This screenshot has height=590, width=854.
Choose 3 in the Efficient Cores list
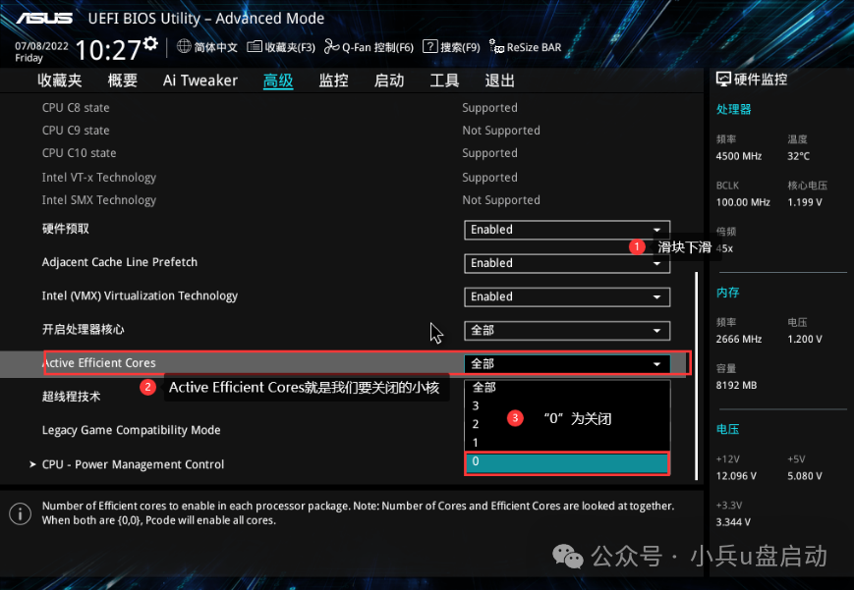tap(567, 406)
